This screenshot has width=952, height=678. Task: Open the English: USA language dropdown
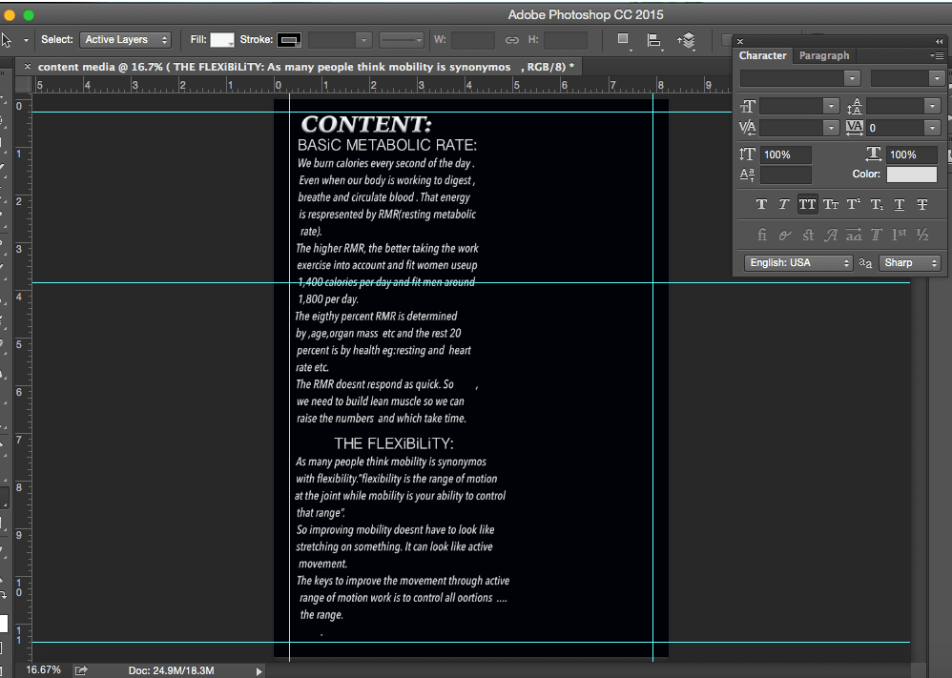click(798, 263)
